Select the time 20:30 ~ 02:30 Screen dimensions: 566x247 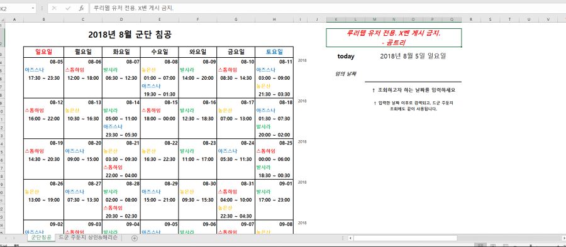tap(121, 216)
